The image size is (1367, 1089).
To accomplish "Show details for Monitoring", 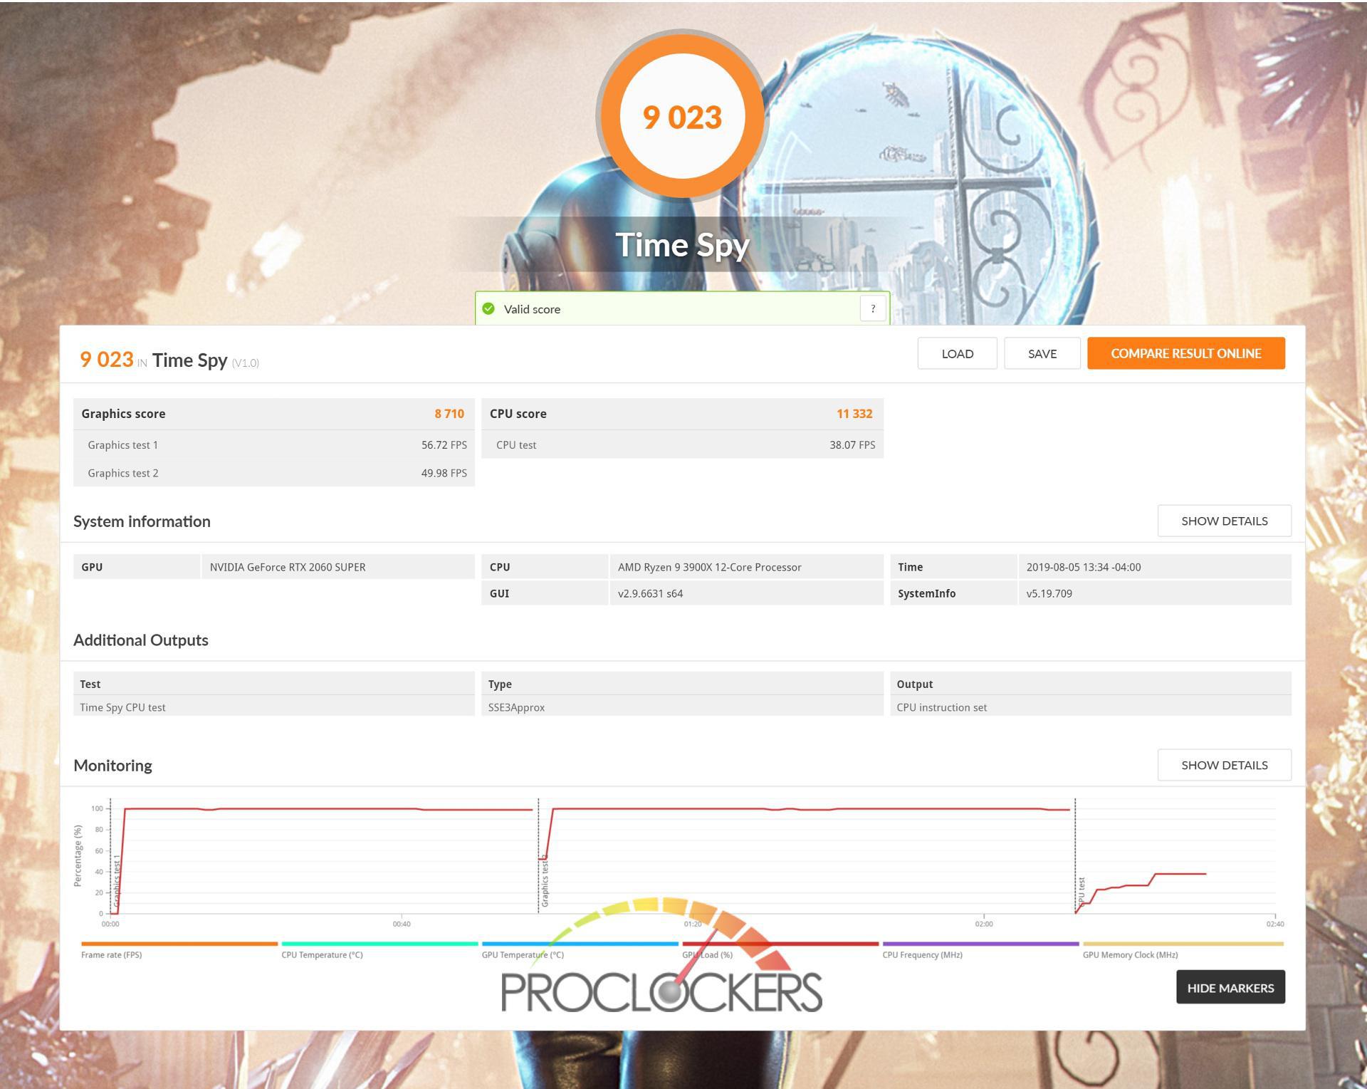I will tap(1225, 765).
